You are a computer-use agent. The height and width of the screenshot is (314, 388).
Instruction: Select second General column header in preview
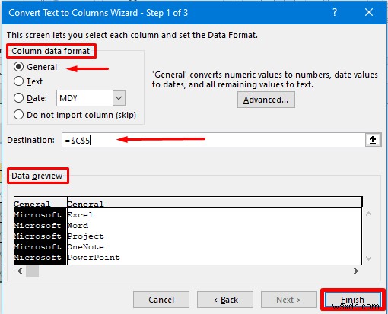click(215, 203)
